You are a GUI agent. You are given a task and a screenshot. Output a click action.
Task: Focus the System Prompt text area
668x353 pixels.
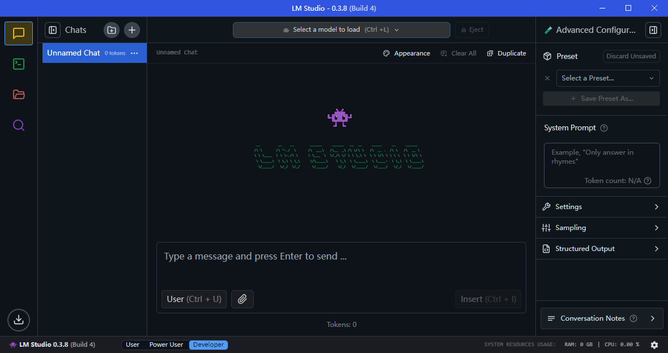tap(602, 165)
